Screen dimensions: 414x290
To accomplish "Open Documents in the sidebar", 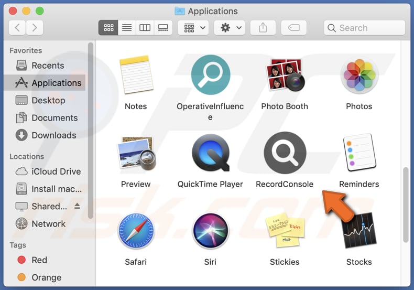I will pyautogui.click(x=44, y=118).
